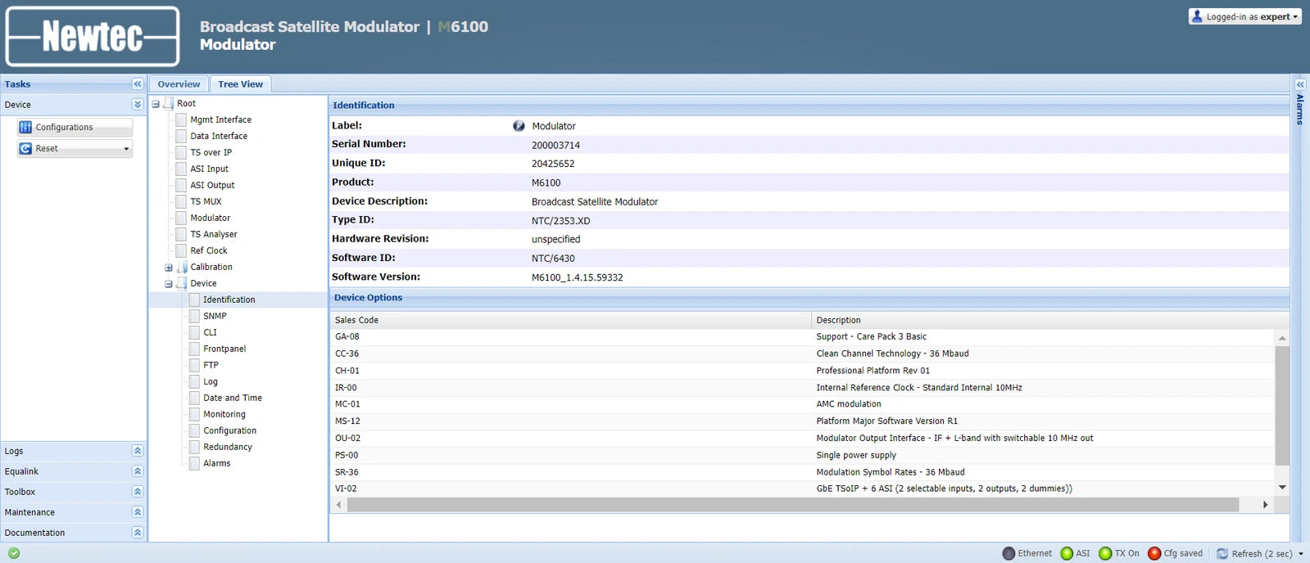
Task: Switch to the Overview tab
Action: point(179,84)
